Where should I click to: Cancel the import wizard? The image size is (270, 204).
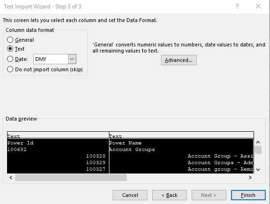[x=130, y=195]
